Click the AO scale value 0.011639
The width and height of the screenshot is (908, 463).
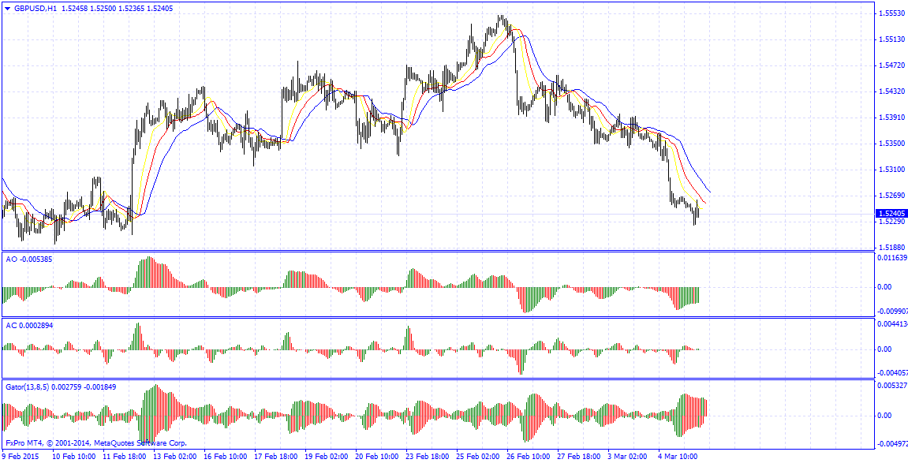(x=894, y=257)
